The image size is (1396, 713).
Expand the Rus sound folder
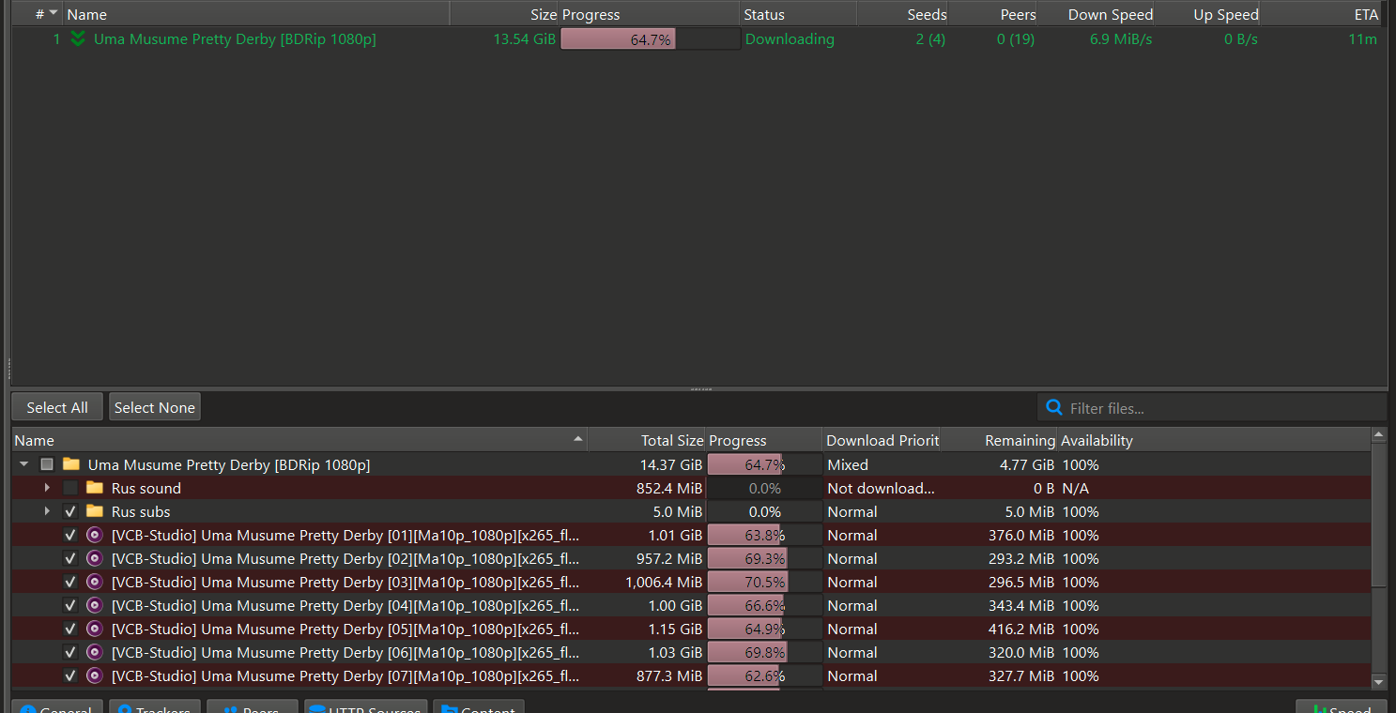click(x=47, y=488)
